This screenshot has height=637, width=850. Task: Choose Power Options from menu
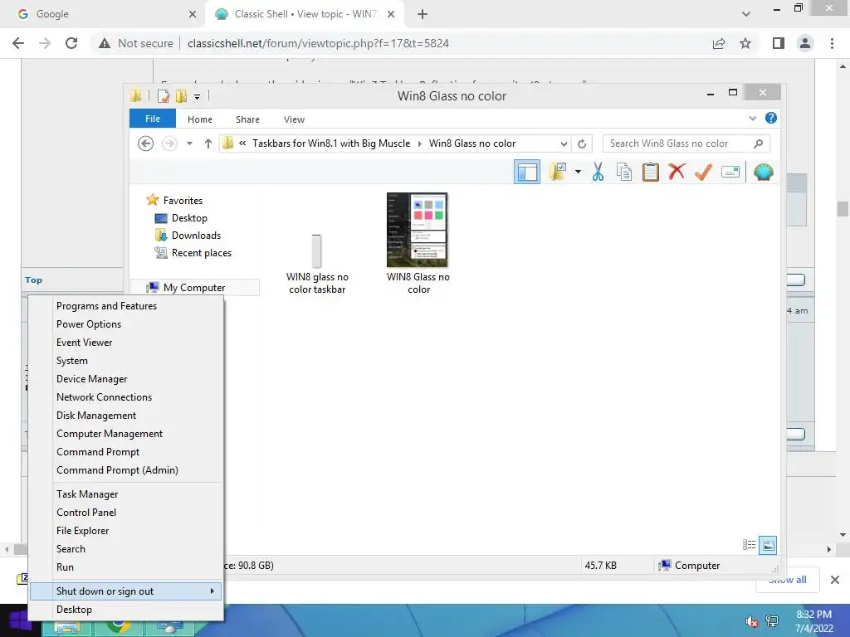(126, 324)
